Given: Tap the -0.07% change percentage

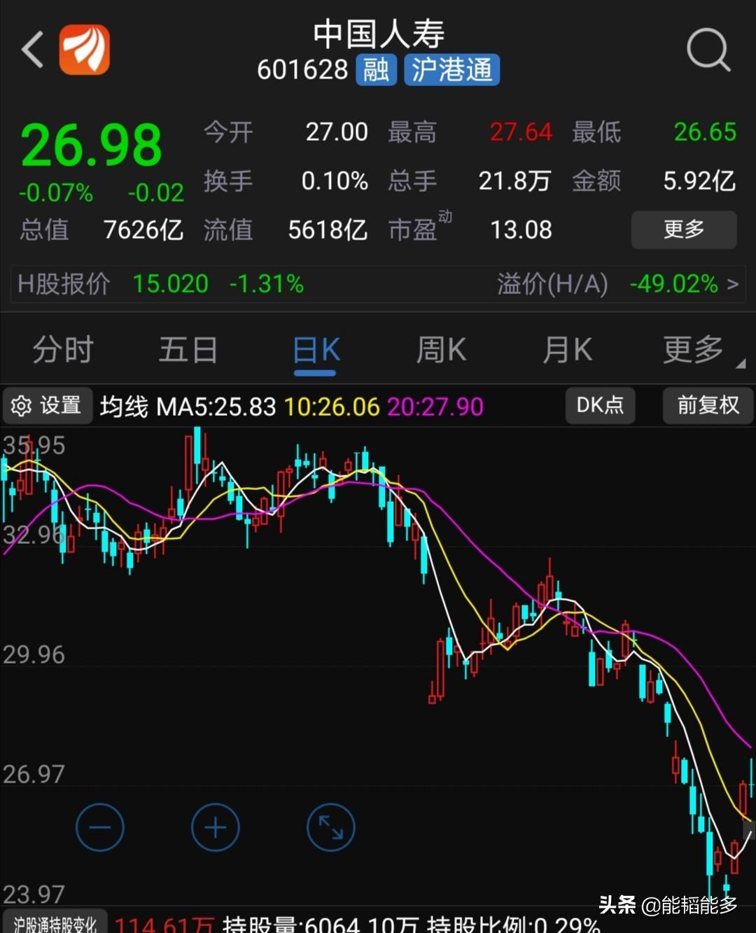Looking at the screenshot, I should (x=56, y=193).
